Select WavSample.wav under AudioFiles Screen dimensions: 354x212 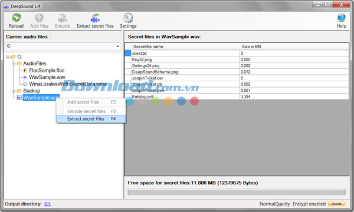(47, 77)
